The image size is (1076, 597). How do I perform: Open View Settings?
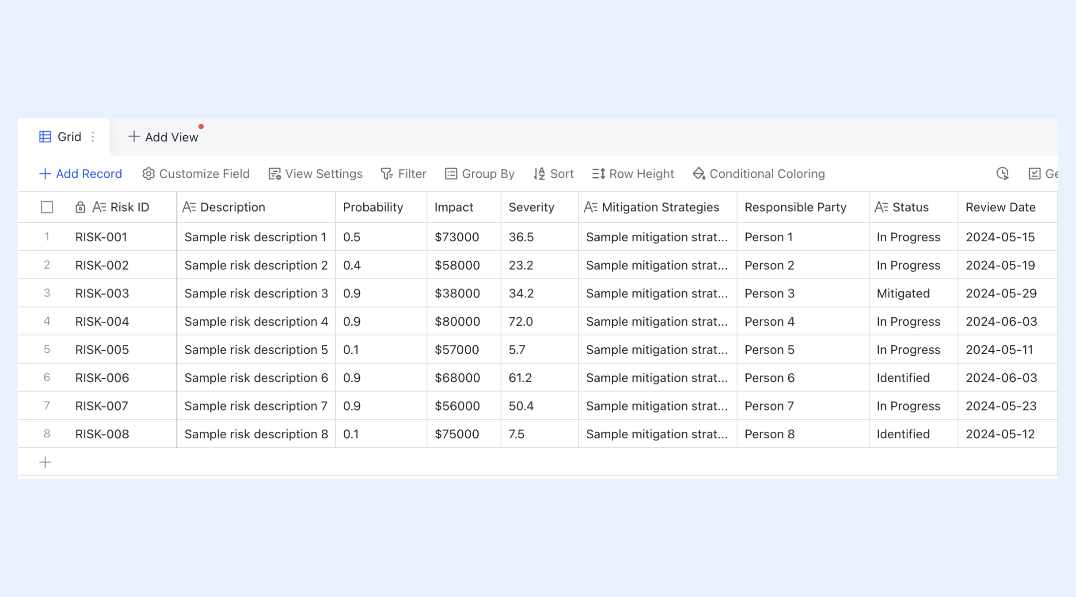coord(315,174)
